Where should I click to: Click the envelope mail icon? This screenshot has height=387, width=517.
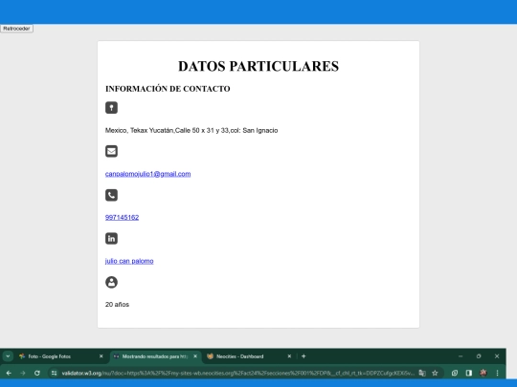111,151
